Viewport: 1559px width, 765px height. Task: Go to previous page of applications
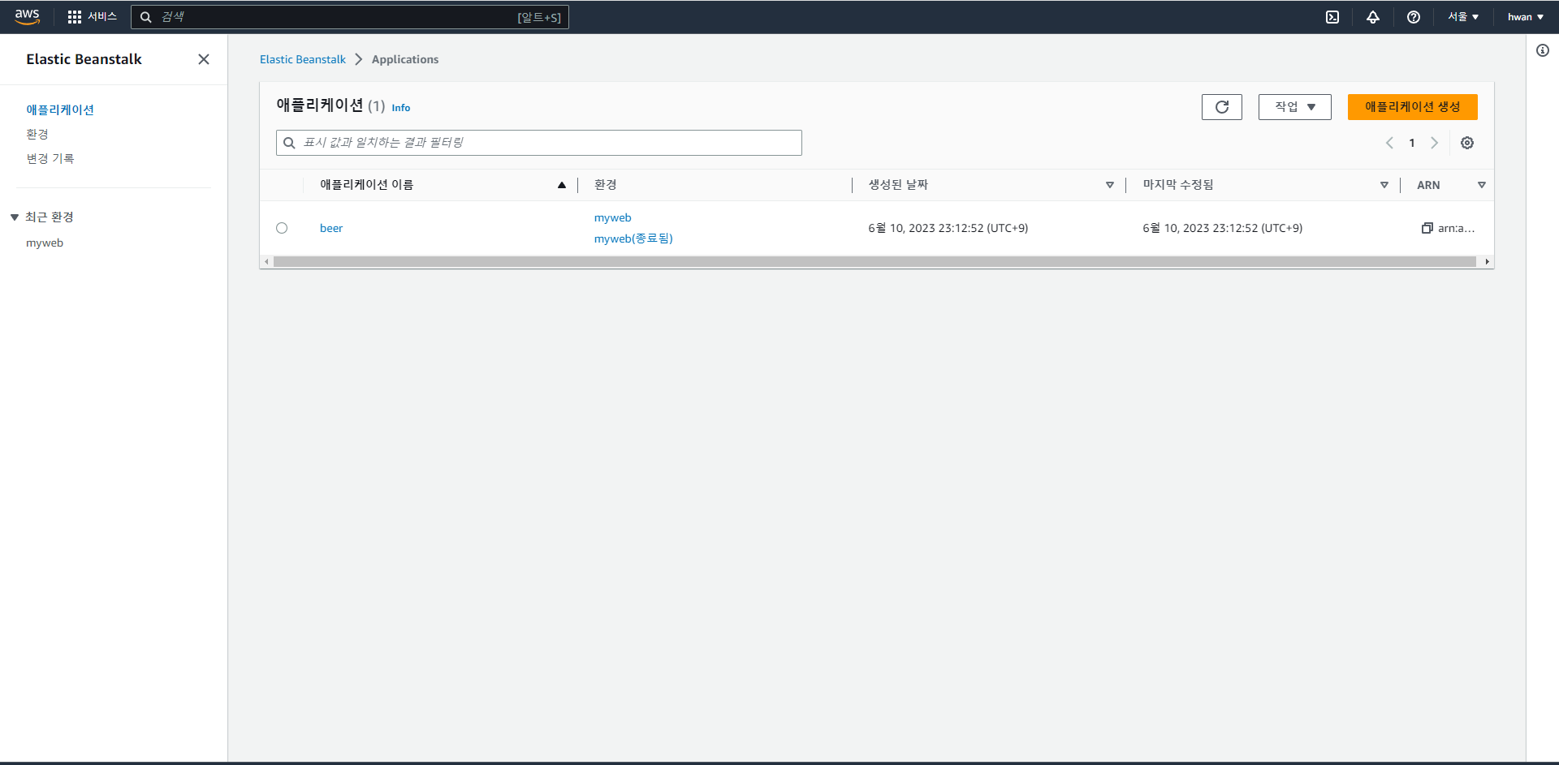1389,143
